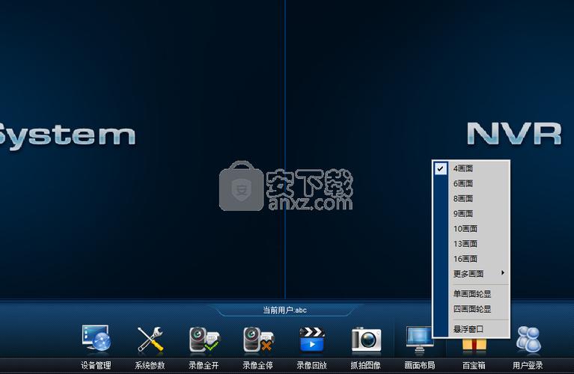Select the 13画面 layout option
This screenshot has width=574, height=374.
click(471, 244)
